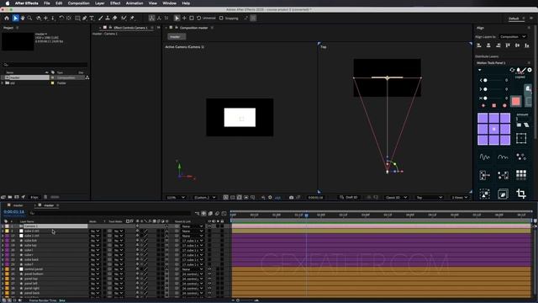
Task: Open the Layer menu
Action: [99, 3]
